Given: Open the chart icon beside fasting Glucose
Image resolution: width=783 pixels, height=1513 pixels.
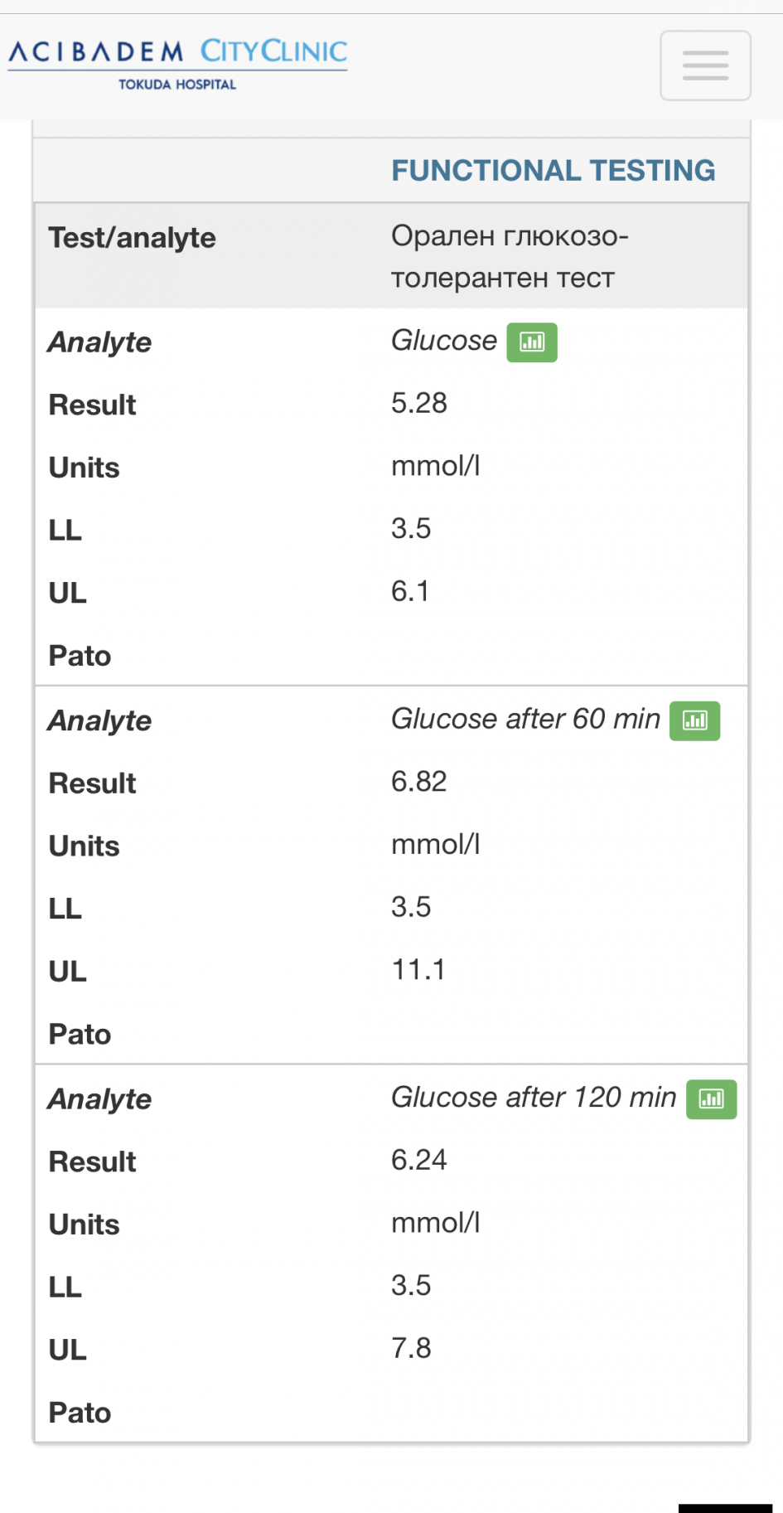Looking at the screenshot, I should click(x=532, y=342).
